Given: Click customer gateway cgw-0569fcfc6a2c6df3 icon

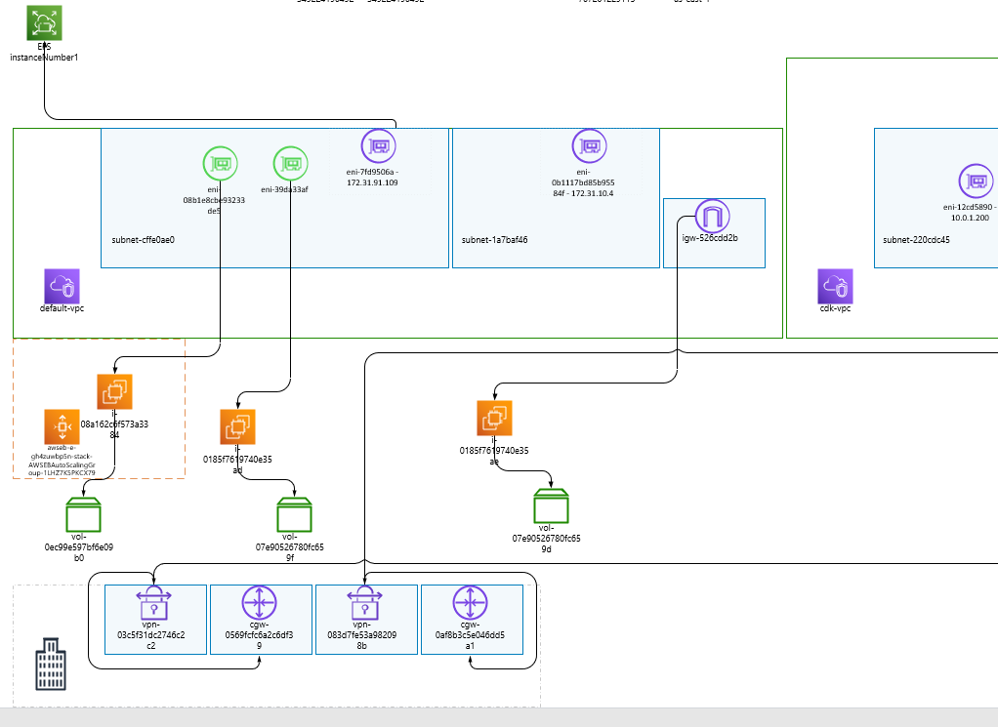Looking at the screenshot, I should (259, 602).
